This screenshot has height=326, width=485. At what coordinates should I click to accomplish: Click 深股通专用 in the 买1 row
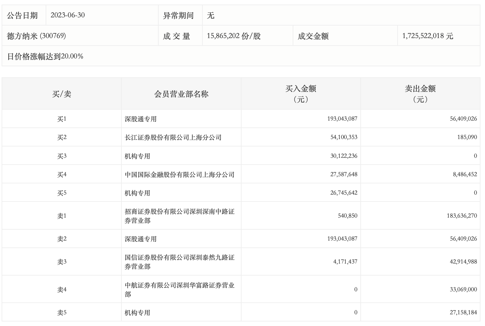(141, 119)
